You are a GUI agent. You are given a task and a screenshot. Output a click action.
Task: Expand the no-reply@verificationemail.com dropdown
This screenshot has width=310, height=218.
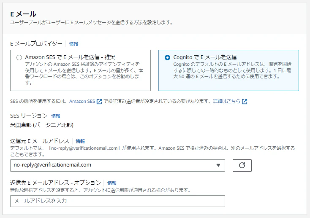click(x=117, y=165)
